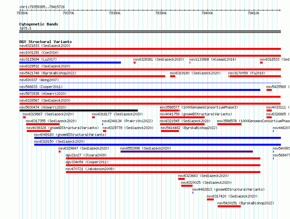Select the nsv6316177 (Sedlazeck2020) label
Image resolution: width=290 pixels, height=219 pixels.
[117, 114]
